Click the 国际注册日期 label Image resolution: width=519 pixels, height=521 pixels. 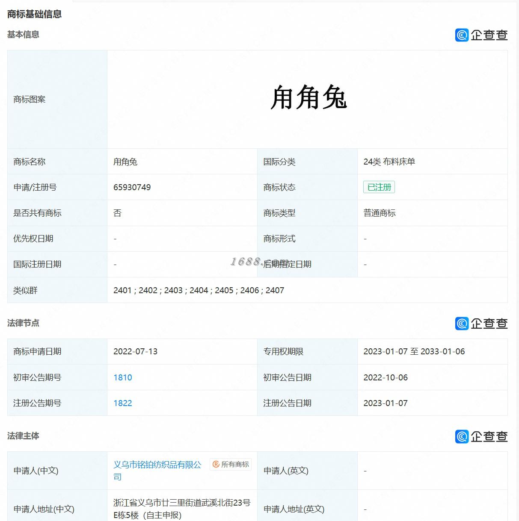pyautogui.click(x=37, y=264)
